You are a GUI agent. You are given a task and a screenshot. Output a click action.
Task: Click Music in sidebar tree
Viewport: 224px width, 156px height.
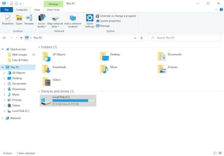coord(16,94)
